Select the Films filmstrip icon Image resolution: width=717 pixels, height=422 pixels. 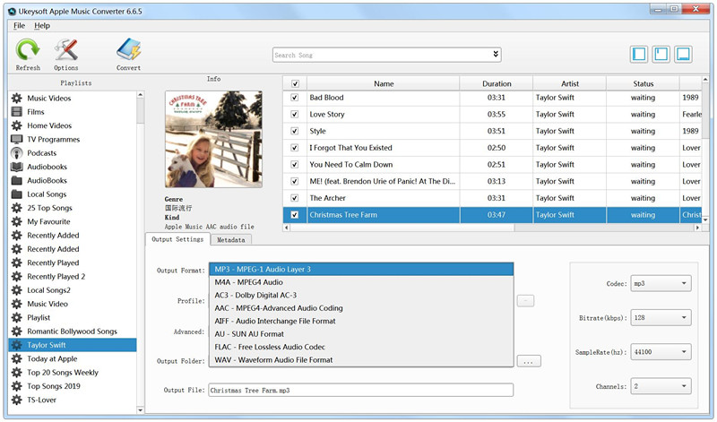coord(16,112)
